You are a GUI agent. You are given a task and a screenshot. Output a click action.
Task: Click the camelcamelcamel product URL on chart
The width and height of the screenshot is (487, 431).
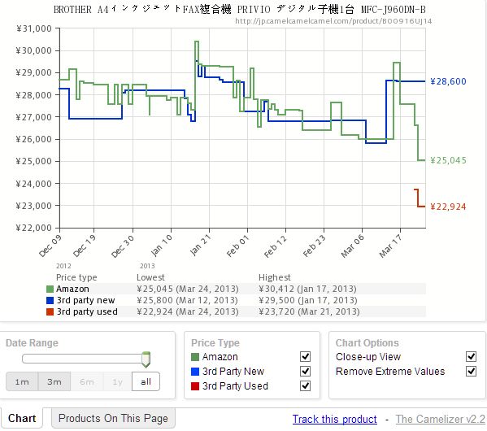point(333,21)
